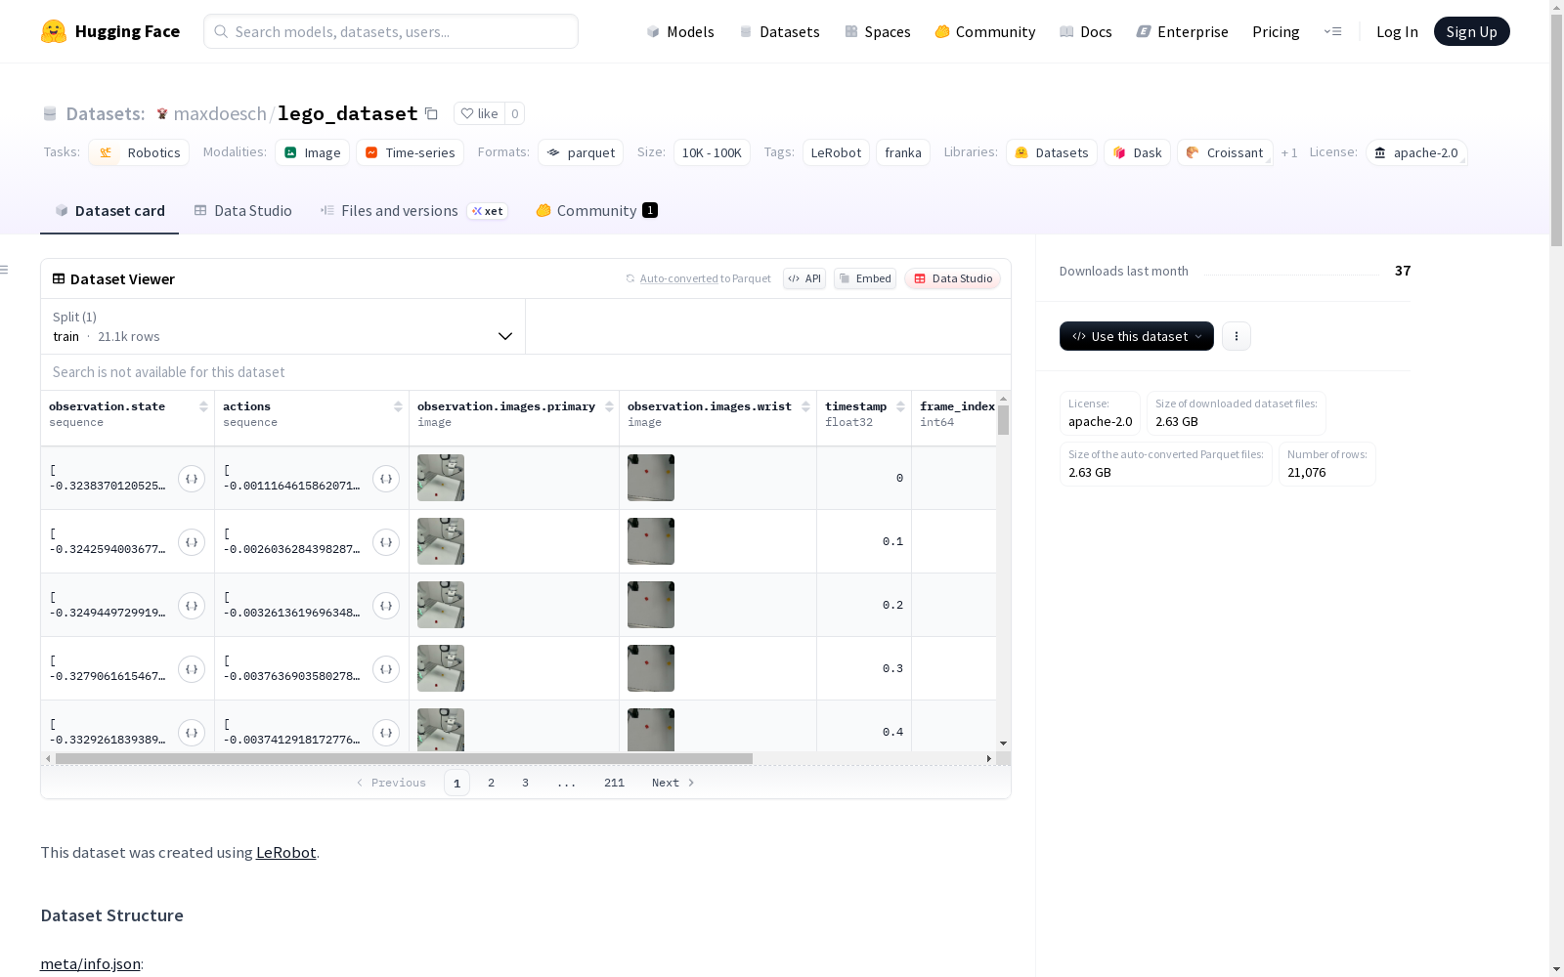1564x977 pixels.
Task: Focus the search models, datasets, users field
Action: [x=391, y=31]
